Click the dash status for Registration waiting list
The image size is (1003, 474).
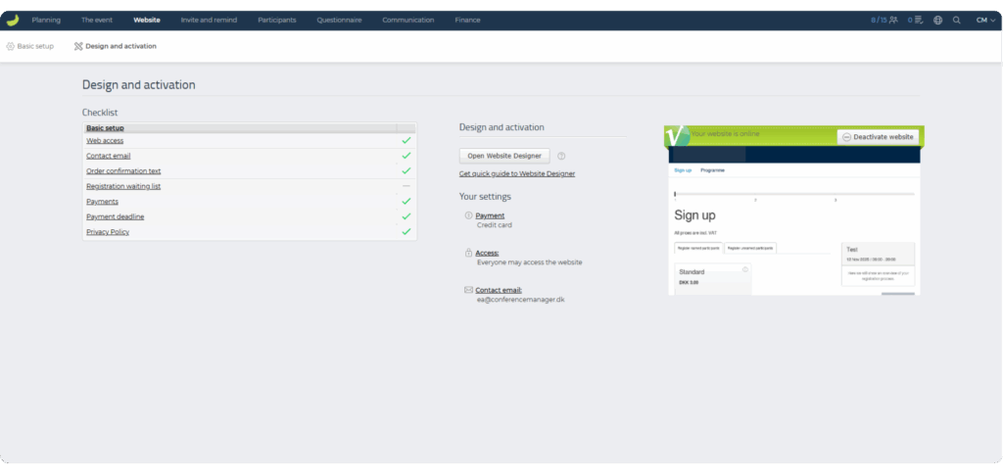(x=406, y=186)
